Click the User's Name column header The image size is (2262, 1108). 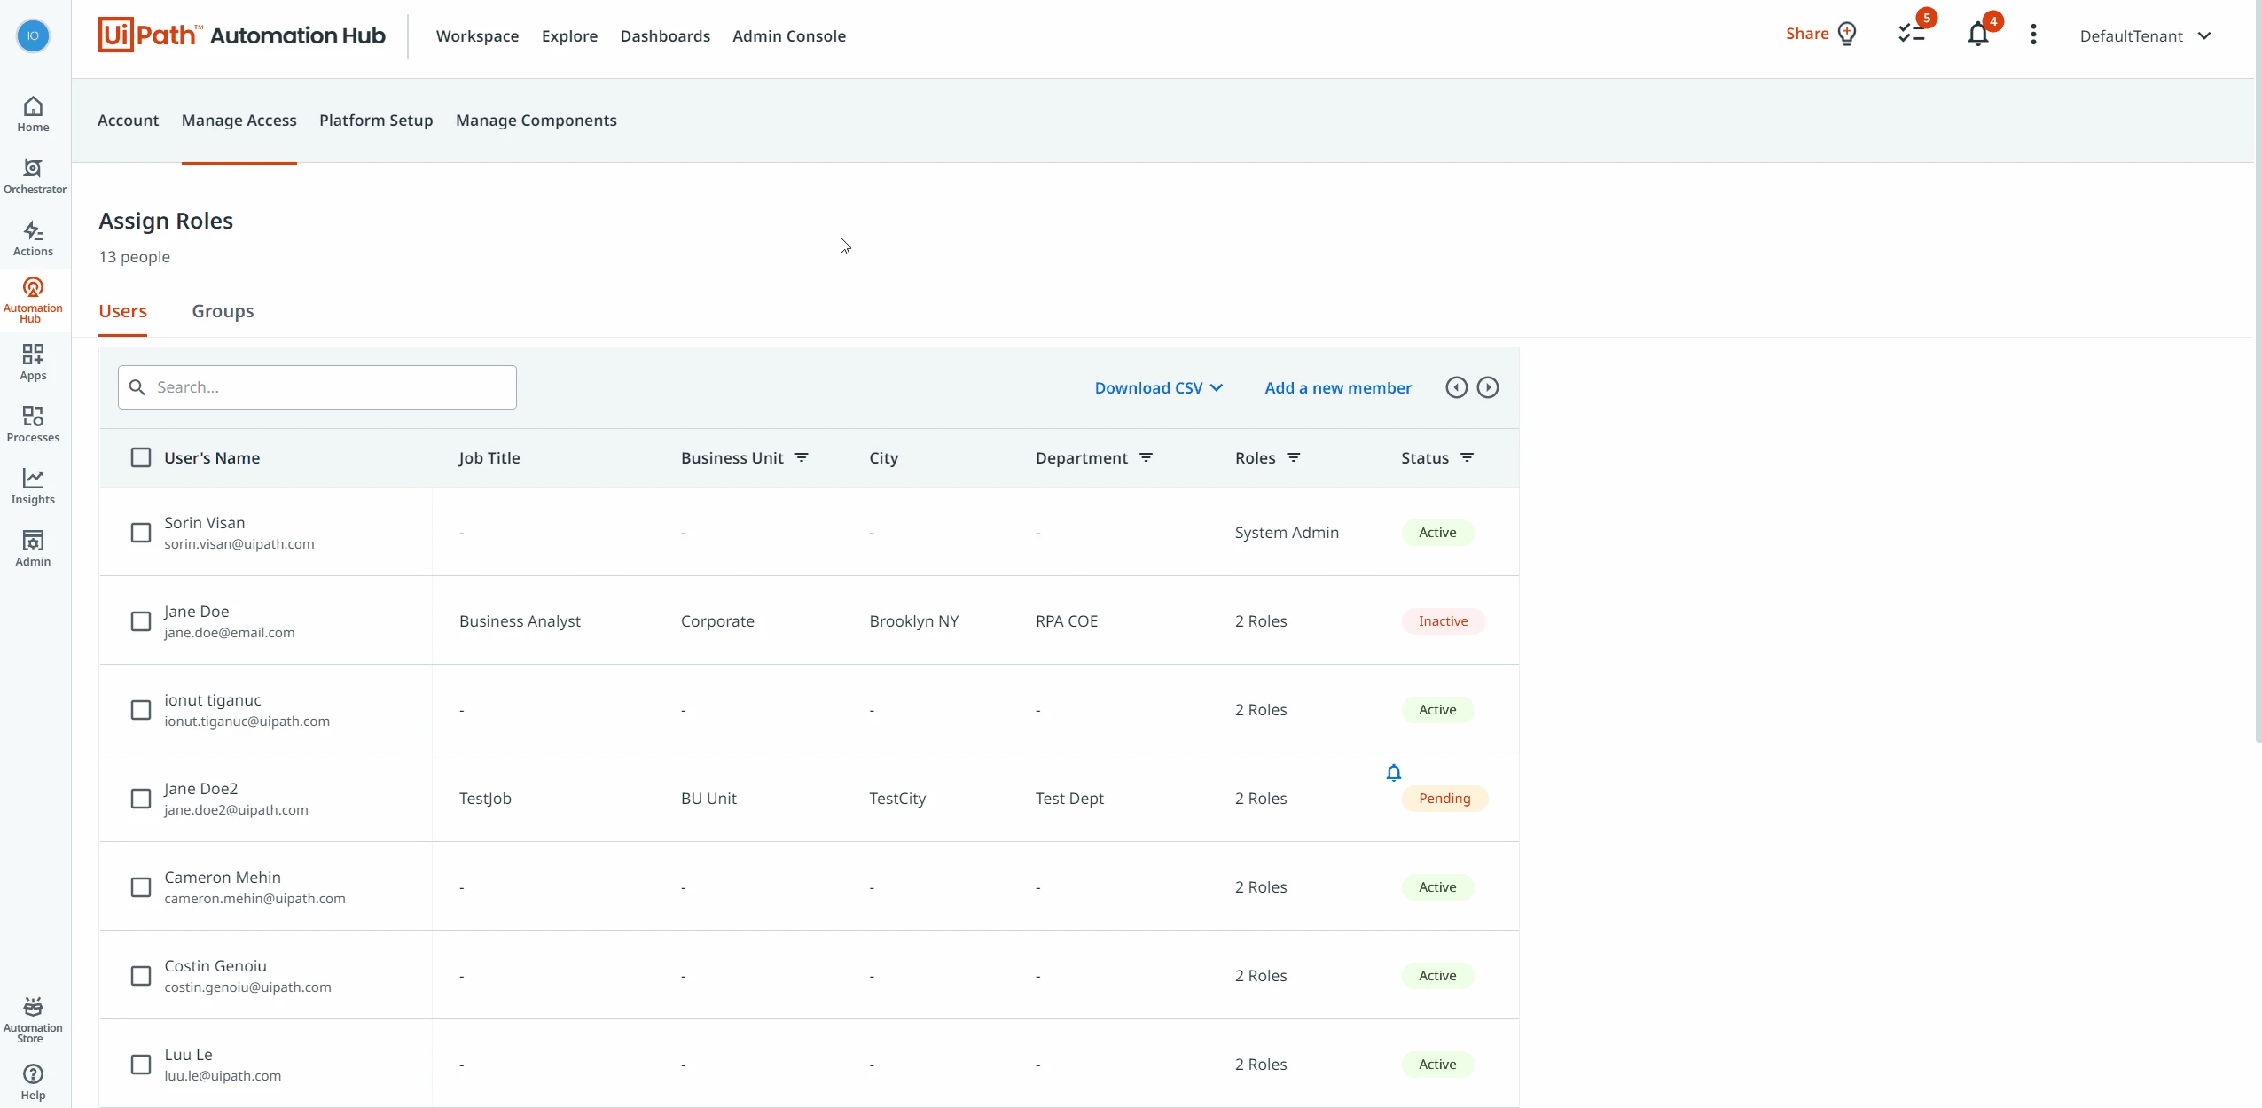(x=212, y=458)
